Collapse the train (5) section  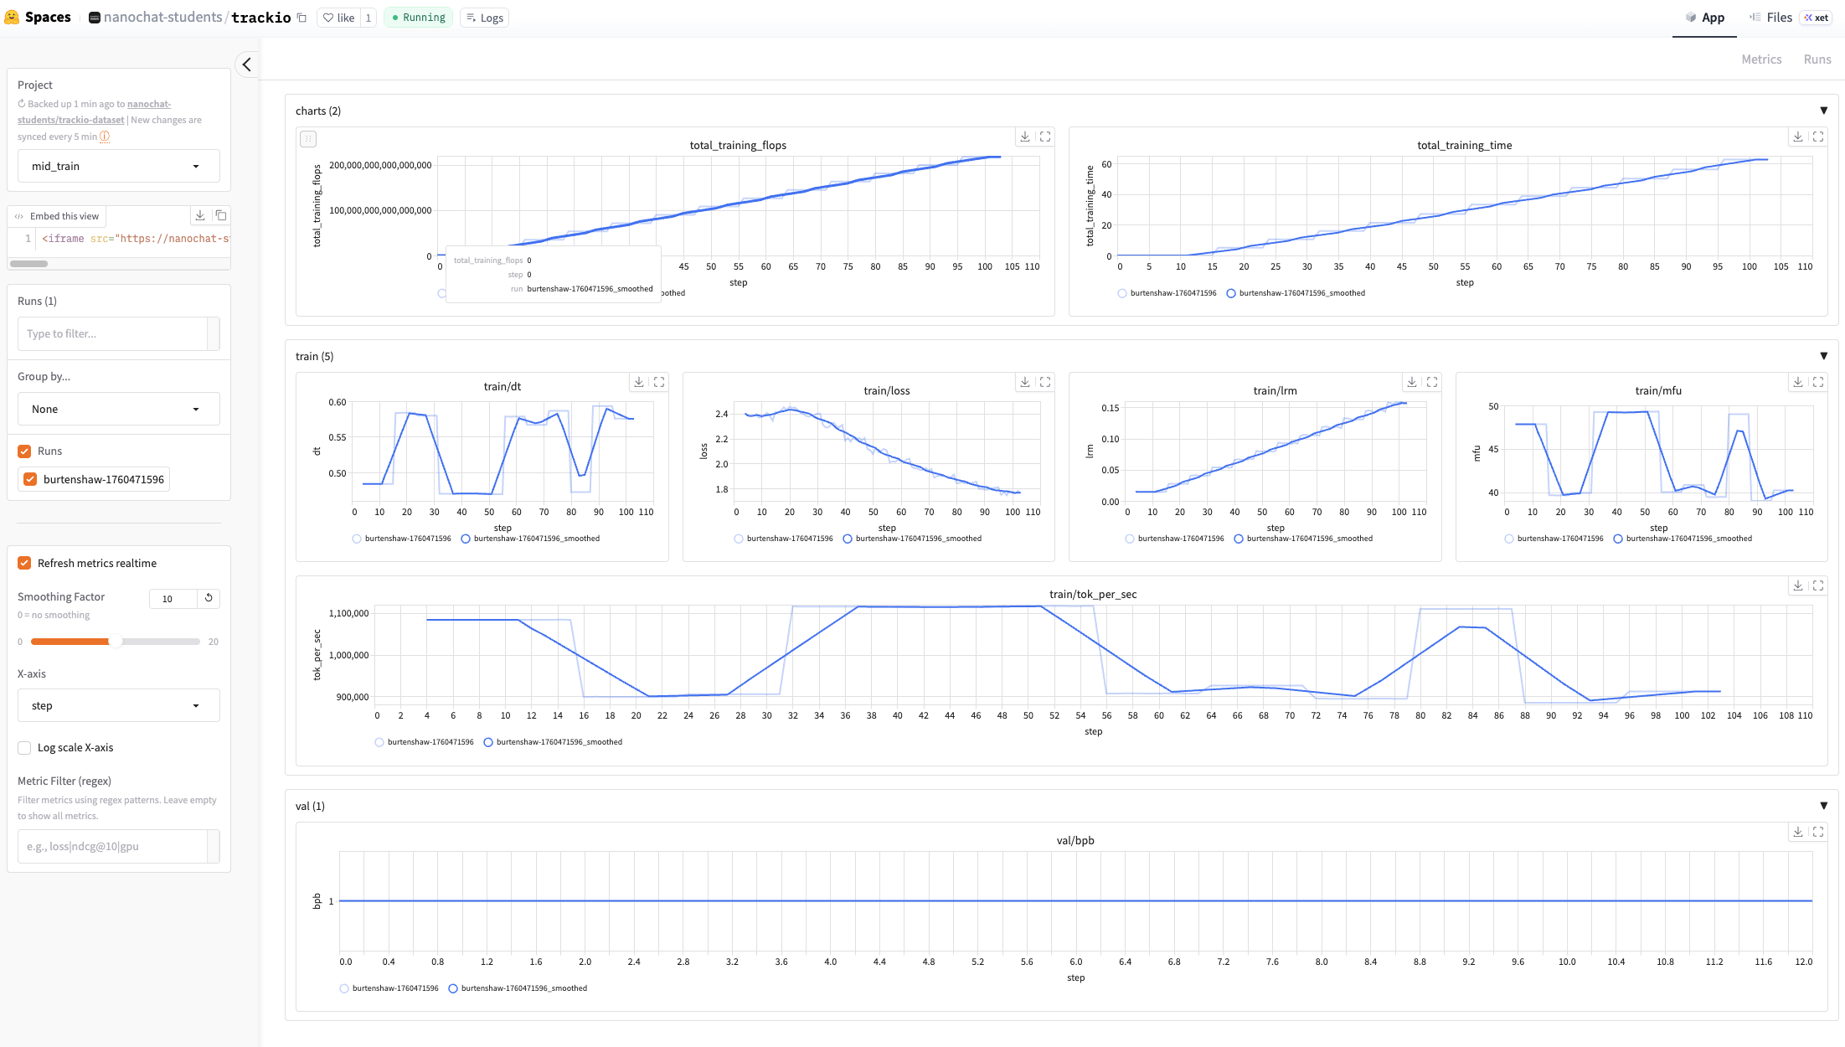pyautogui.click(x=1823, y=356)
